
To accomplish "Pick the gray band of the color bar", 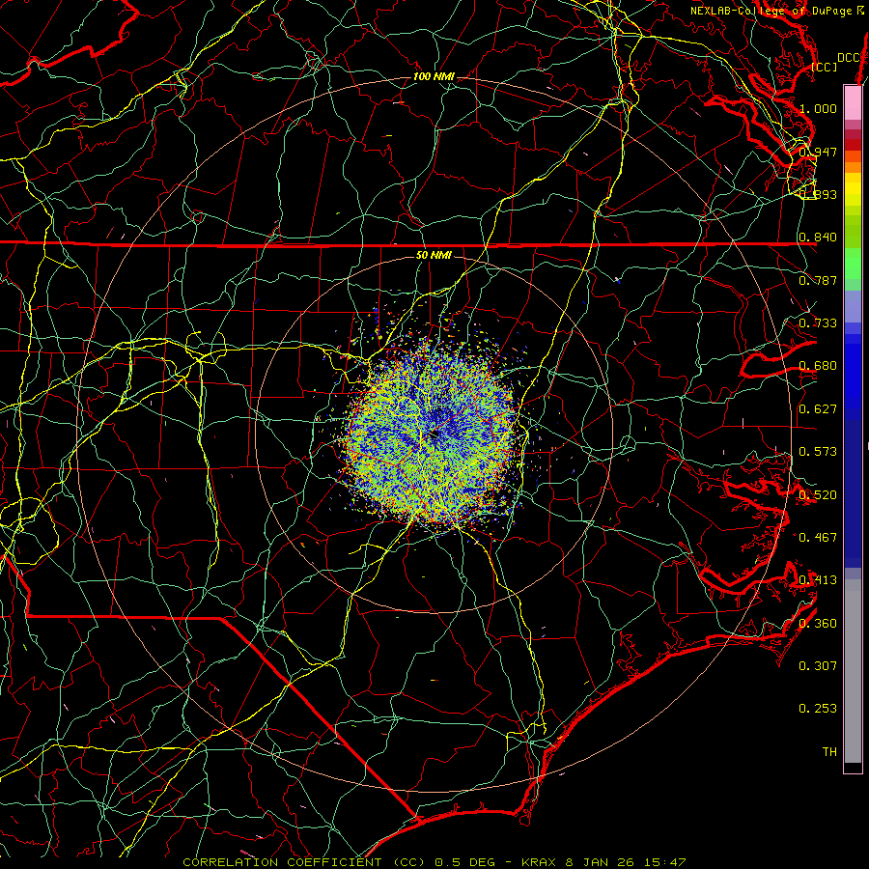I will click(853, 671).
